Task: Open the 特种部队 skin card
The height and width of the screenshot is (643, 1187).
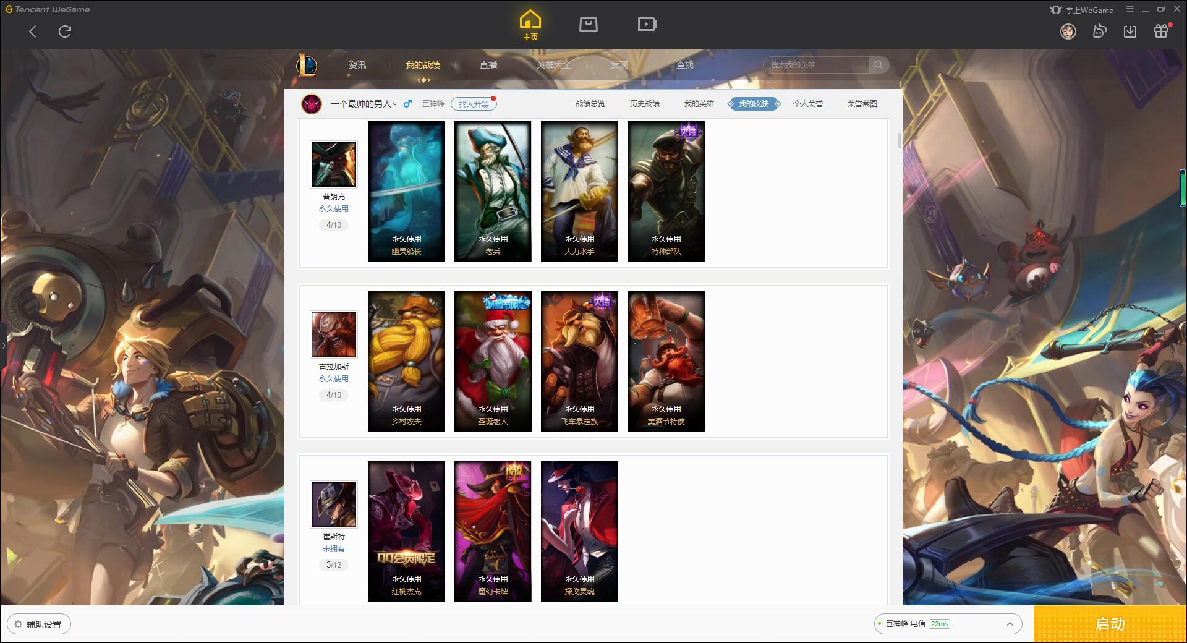Action: tap(666, 191)
